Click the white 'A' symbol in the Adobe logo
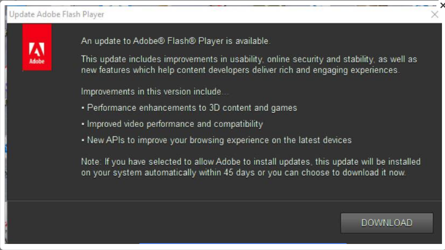This screenshot has width=445, height=250. [x=37, y=49]
